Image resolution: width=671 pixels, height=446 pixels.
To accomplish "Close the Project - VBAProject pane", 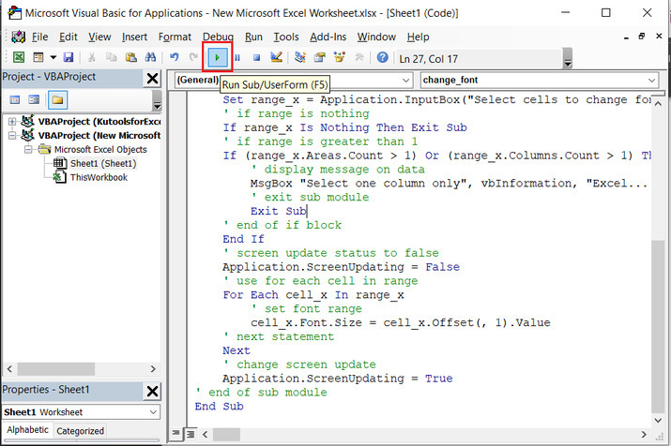I will coord(152,79).
